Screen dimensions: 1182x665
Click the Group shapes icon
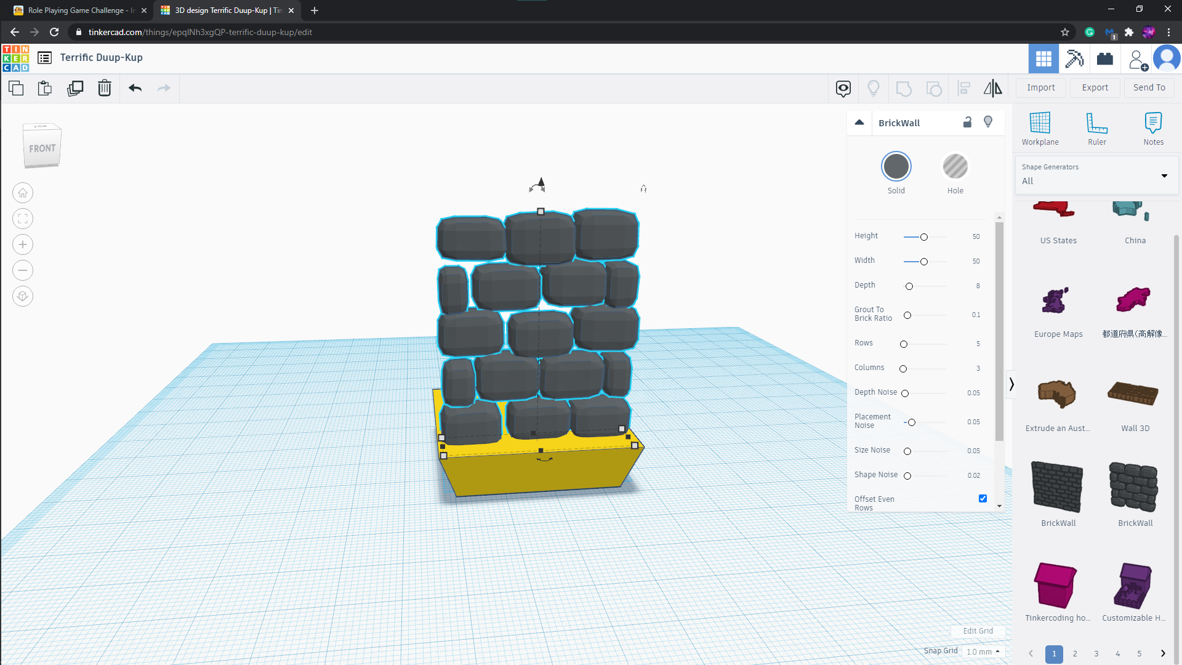[904, 89]
